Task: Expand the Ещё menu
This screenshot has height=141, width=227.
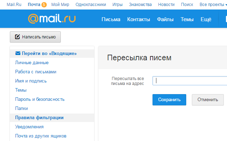Action: point(206,19)
